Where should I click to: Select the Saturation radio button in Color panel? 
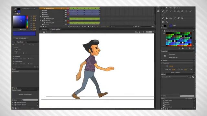pos(29,18)
